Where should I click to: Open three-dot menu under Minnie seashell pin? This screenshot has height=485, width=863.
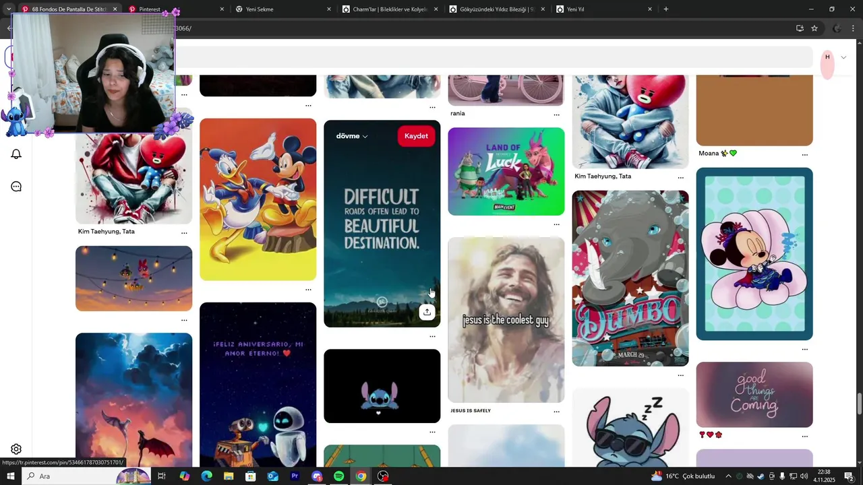tap(804, 350)
